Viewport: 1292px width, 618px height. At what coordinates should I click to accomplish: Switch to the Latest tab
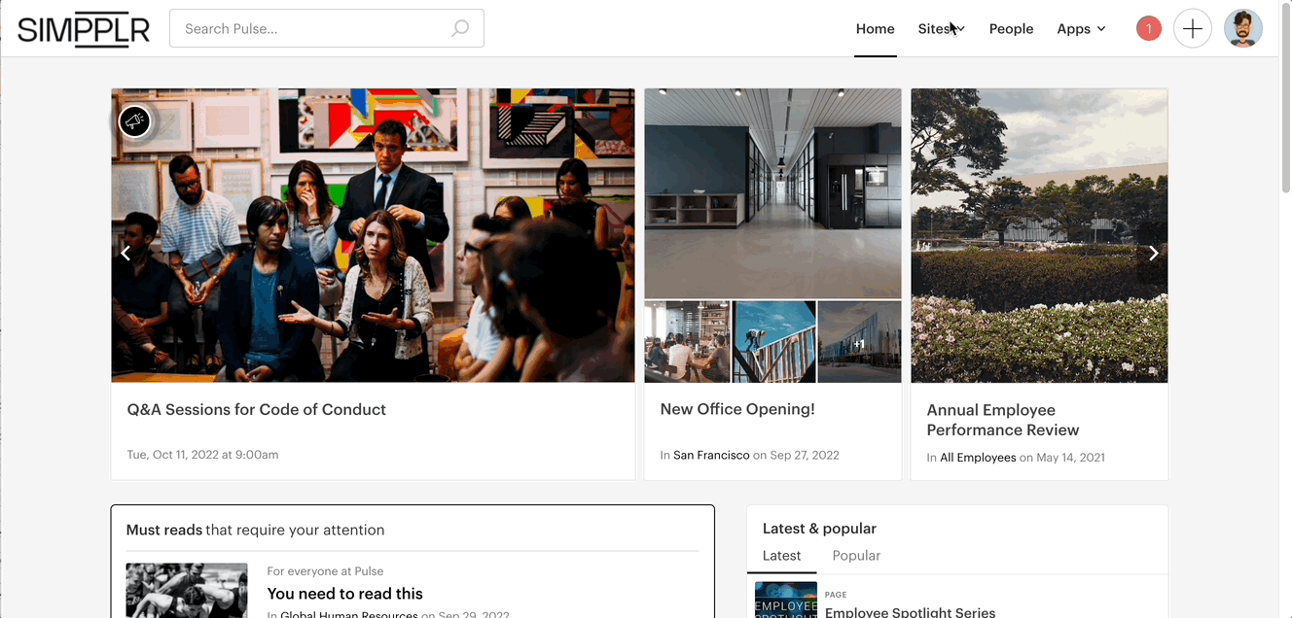coord(781,556)
